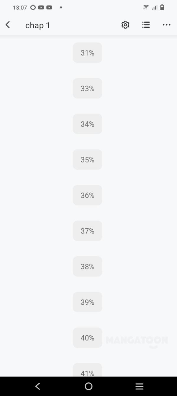Select the 33% progress chip
This screenshot has width=177, height=396.
point(87,88)
